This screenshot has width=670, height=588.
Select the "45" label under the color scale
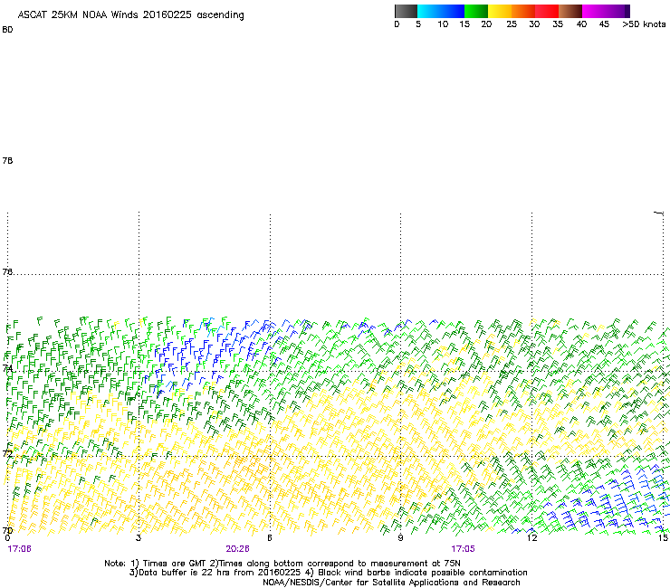coord(604,24)
